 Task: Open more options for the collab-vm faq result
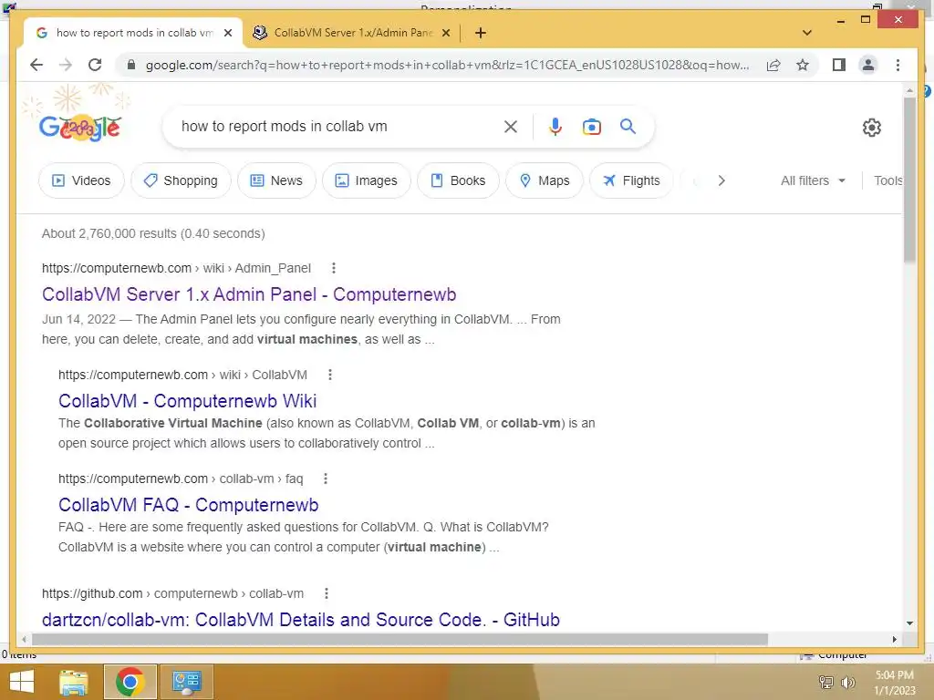click(326, 479)
